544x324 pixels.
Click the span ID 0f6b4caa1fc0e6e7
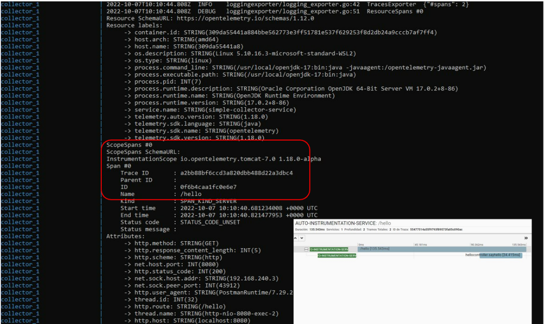209,187
